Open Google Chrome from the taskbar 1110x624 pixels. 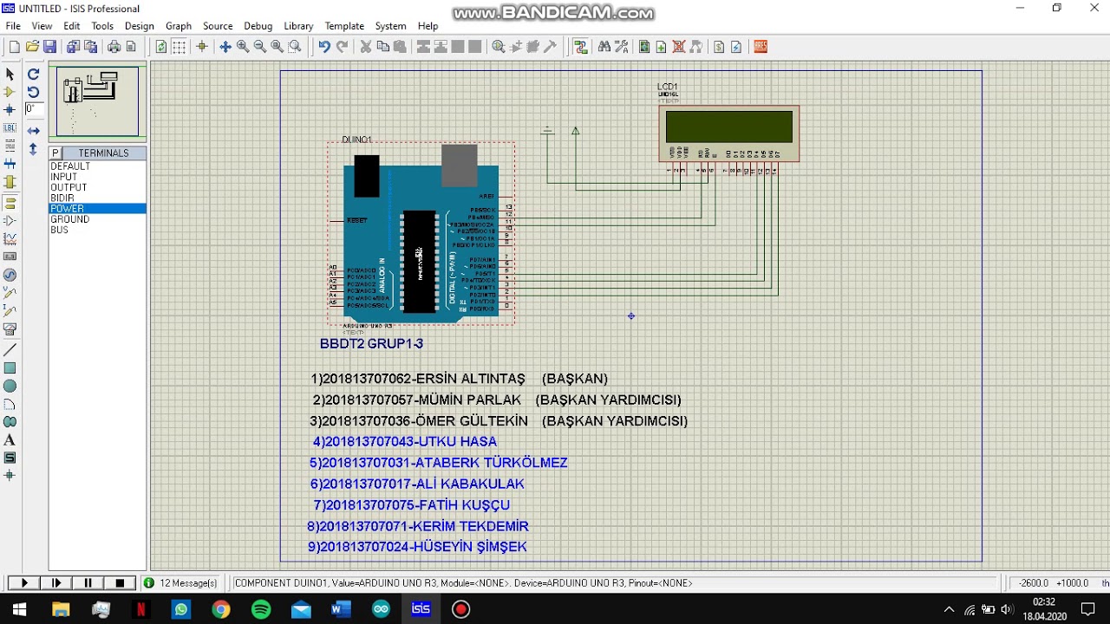pos(221,609)
